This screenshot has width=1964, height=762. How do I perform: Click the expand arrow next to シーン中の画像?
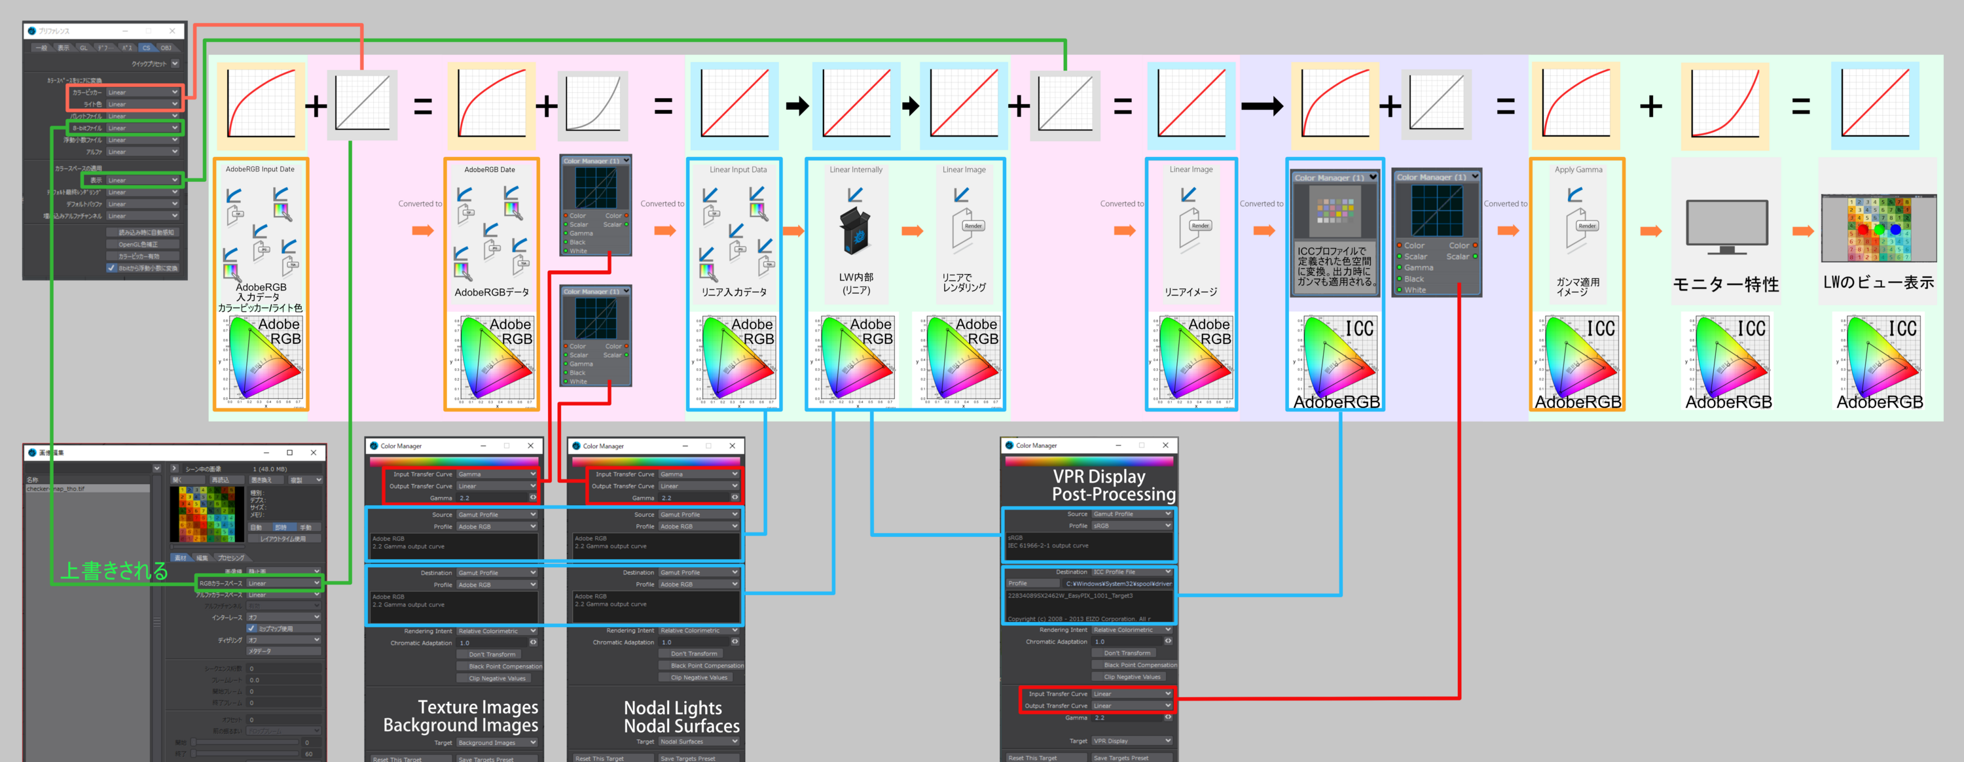(x=174, y=468)
